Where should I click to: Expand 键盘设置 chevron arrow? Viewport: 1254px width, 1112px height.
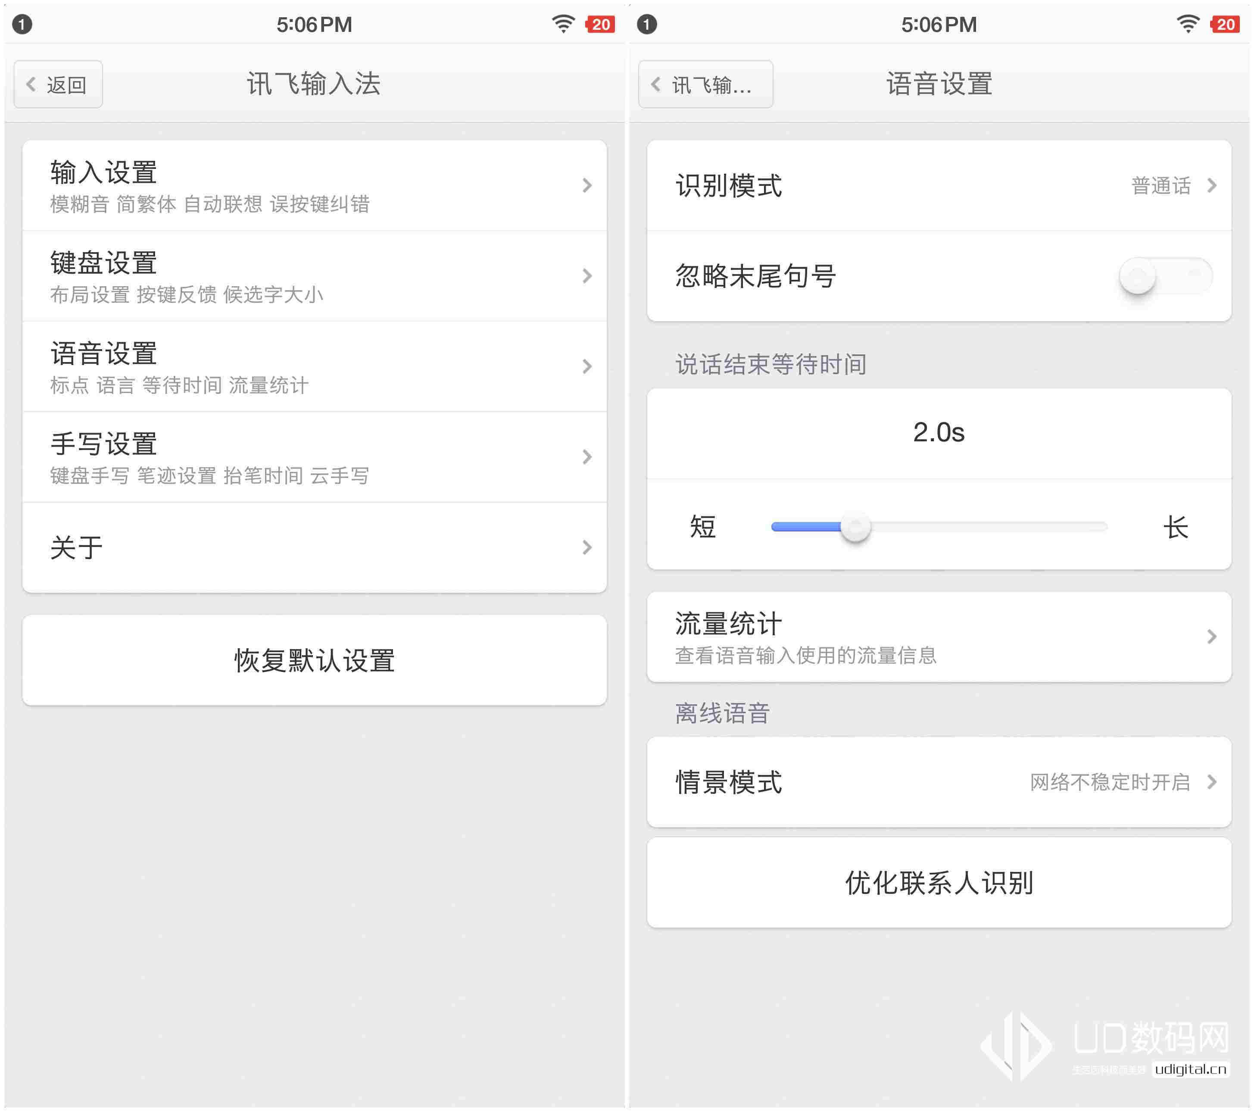[587, 276]
